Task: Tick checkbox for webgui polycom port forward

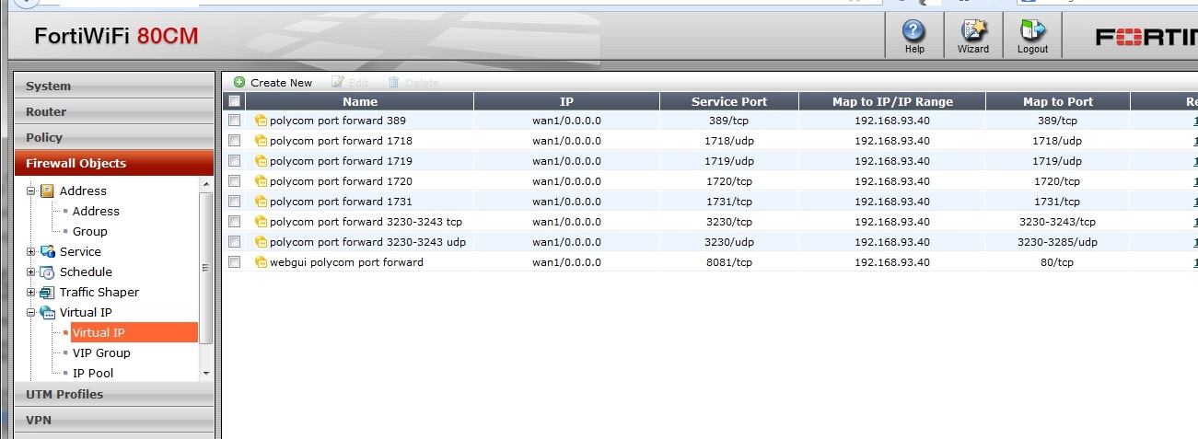Action: tap(235, 262)
